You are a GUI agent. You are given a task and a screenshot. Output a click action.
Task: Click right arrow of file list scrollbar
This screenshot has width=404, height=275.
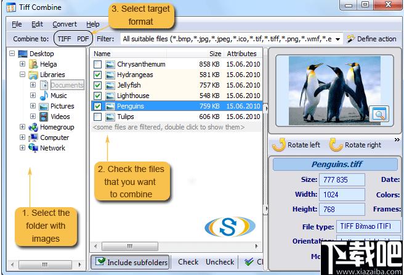coord(256,246)
